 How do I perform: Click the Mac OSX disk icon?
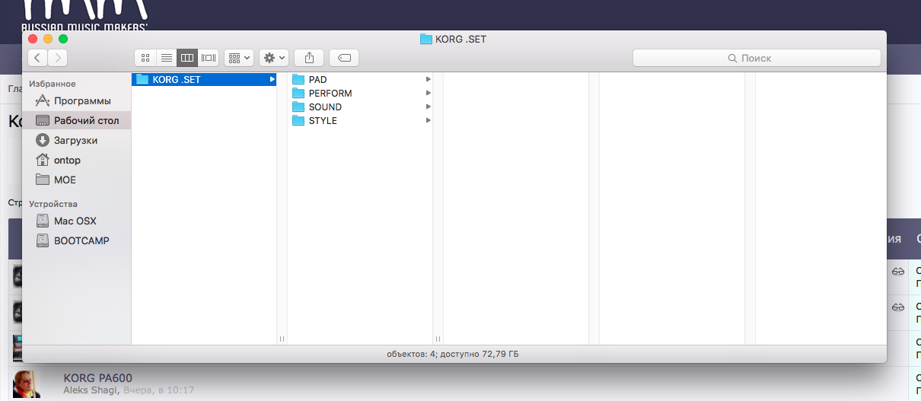(x=42, y=221)
